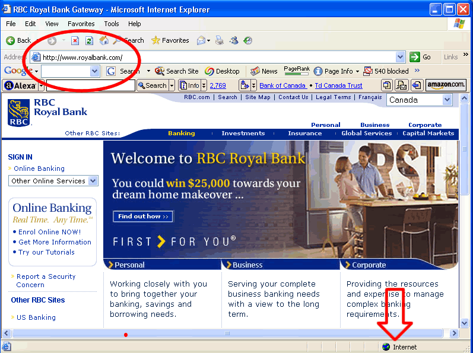Viewport: 473px width, 353px height.
Task: Click the PageRank indicator
Action: pos(297,71)
